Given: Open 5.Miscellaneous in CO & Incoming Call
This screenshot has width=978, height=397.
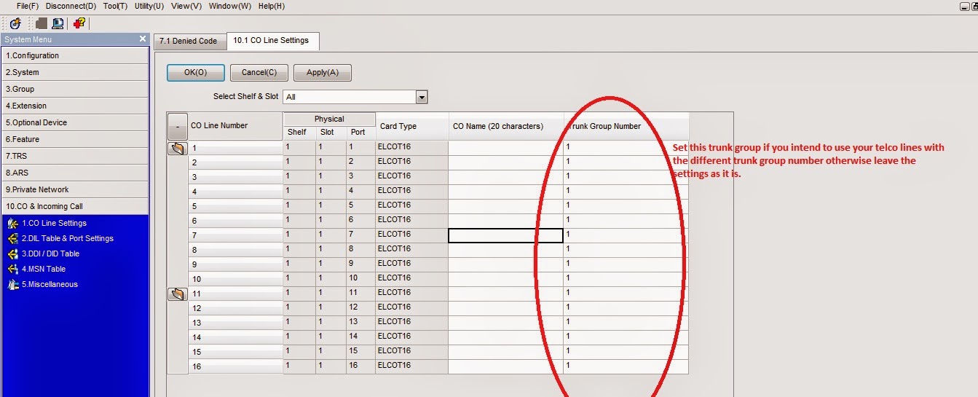Looking at the screenshot, I should pyautogui.click(x=50, y=284).
